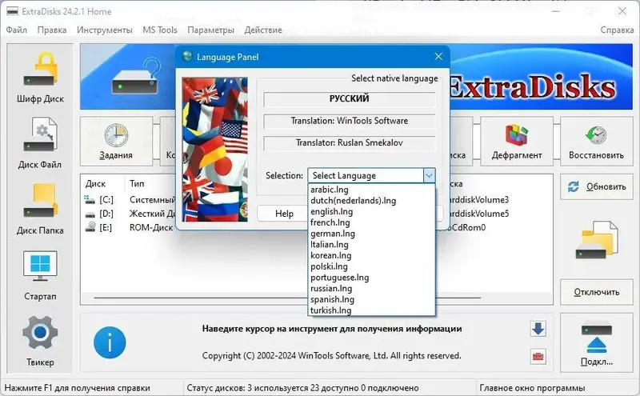640x396 pixels.
Task: Click the Translation: WinTools Software field
Action: point(350,121)
